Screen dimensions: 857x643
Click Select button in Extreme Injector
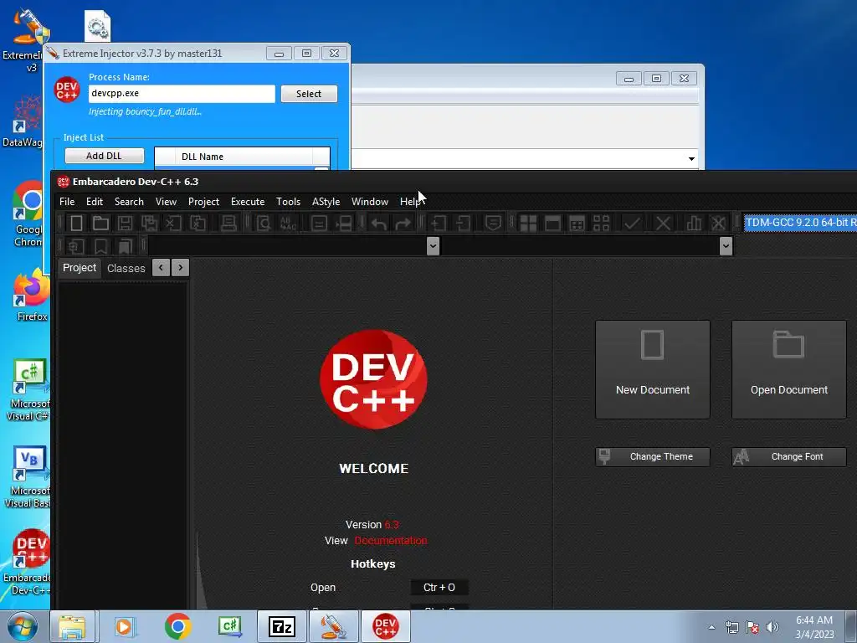[309, 94]
